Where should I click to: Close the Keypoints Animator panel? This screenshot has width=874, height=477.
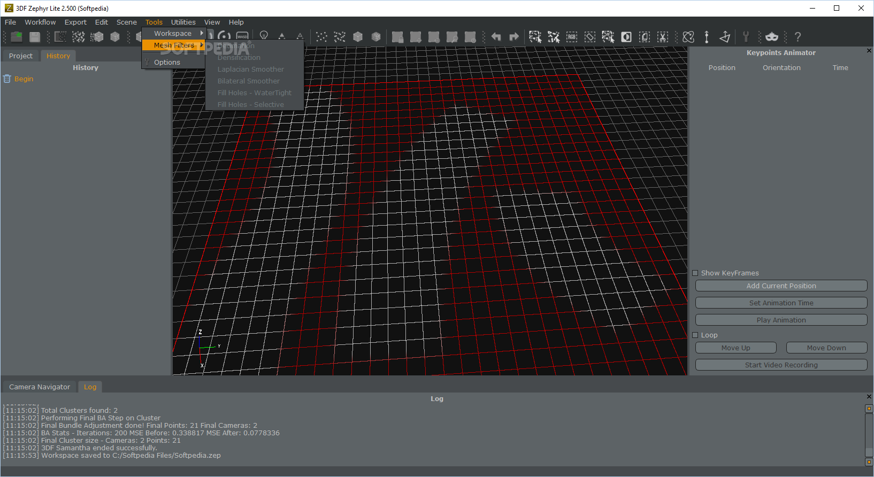[x=869, y=51]
